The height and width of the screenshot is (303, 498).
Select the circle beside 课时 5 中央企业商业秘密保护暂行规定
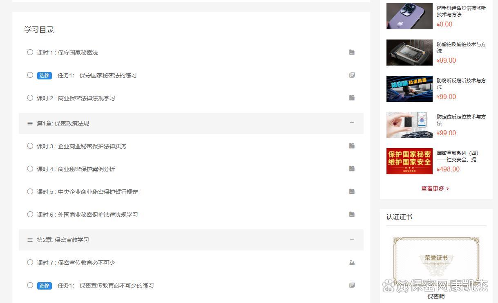click(30, 191)
